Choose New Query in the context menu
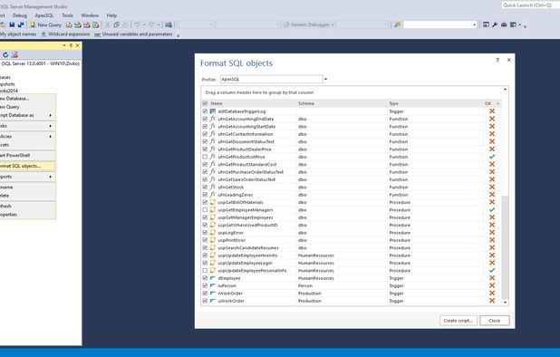Screen dimensions: 560x357 (x=27, y=107)
